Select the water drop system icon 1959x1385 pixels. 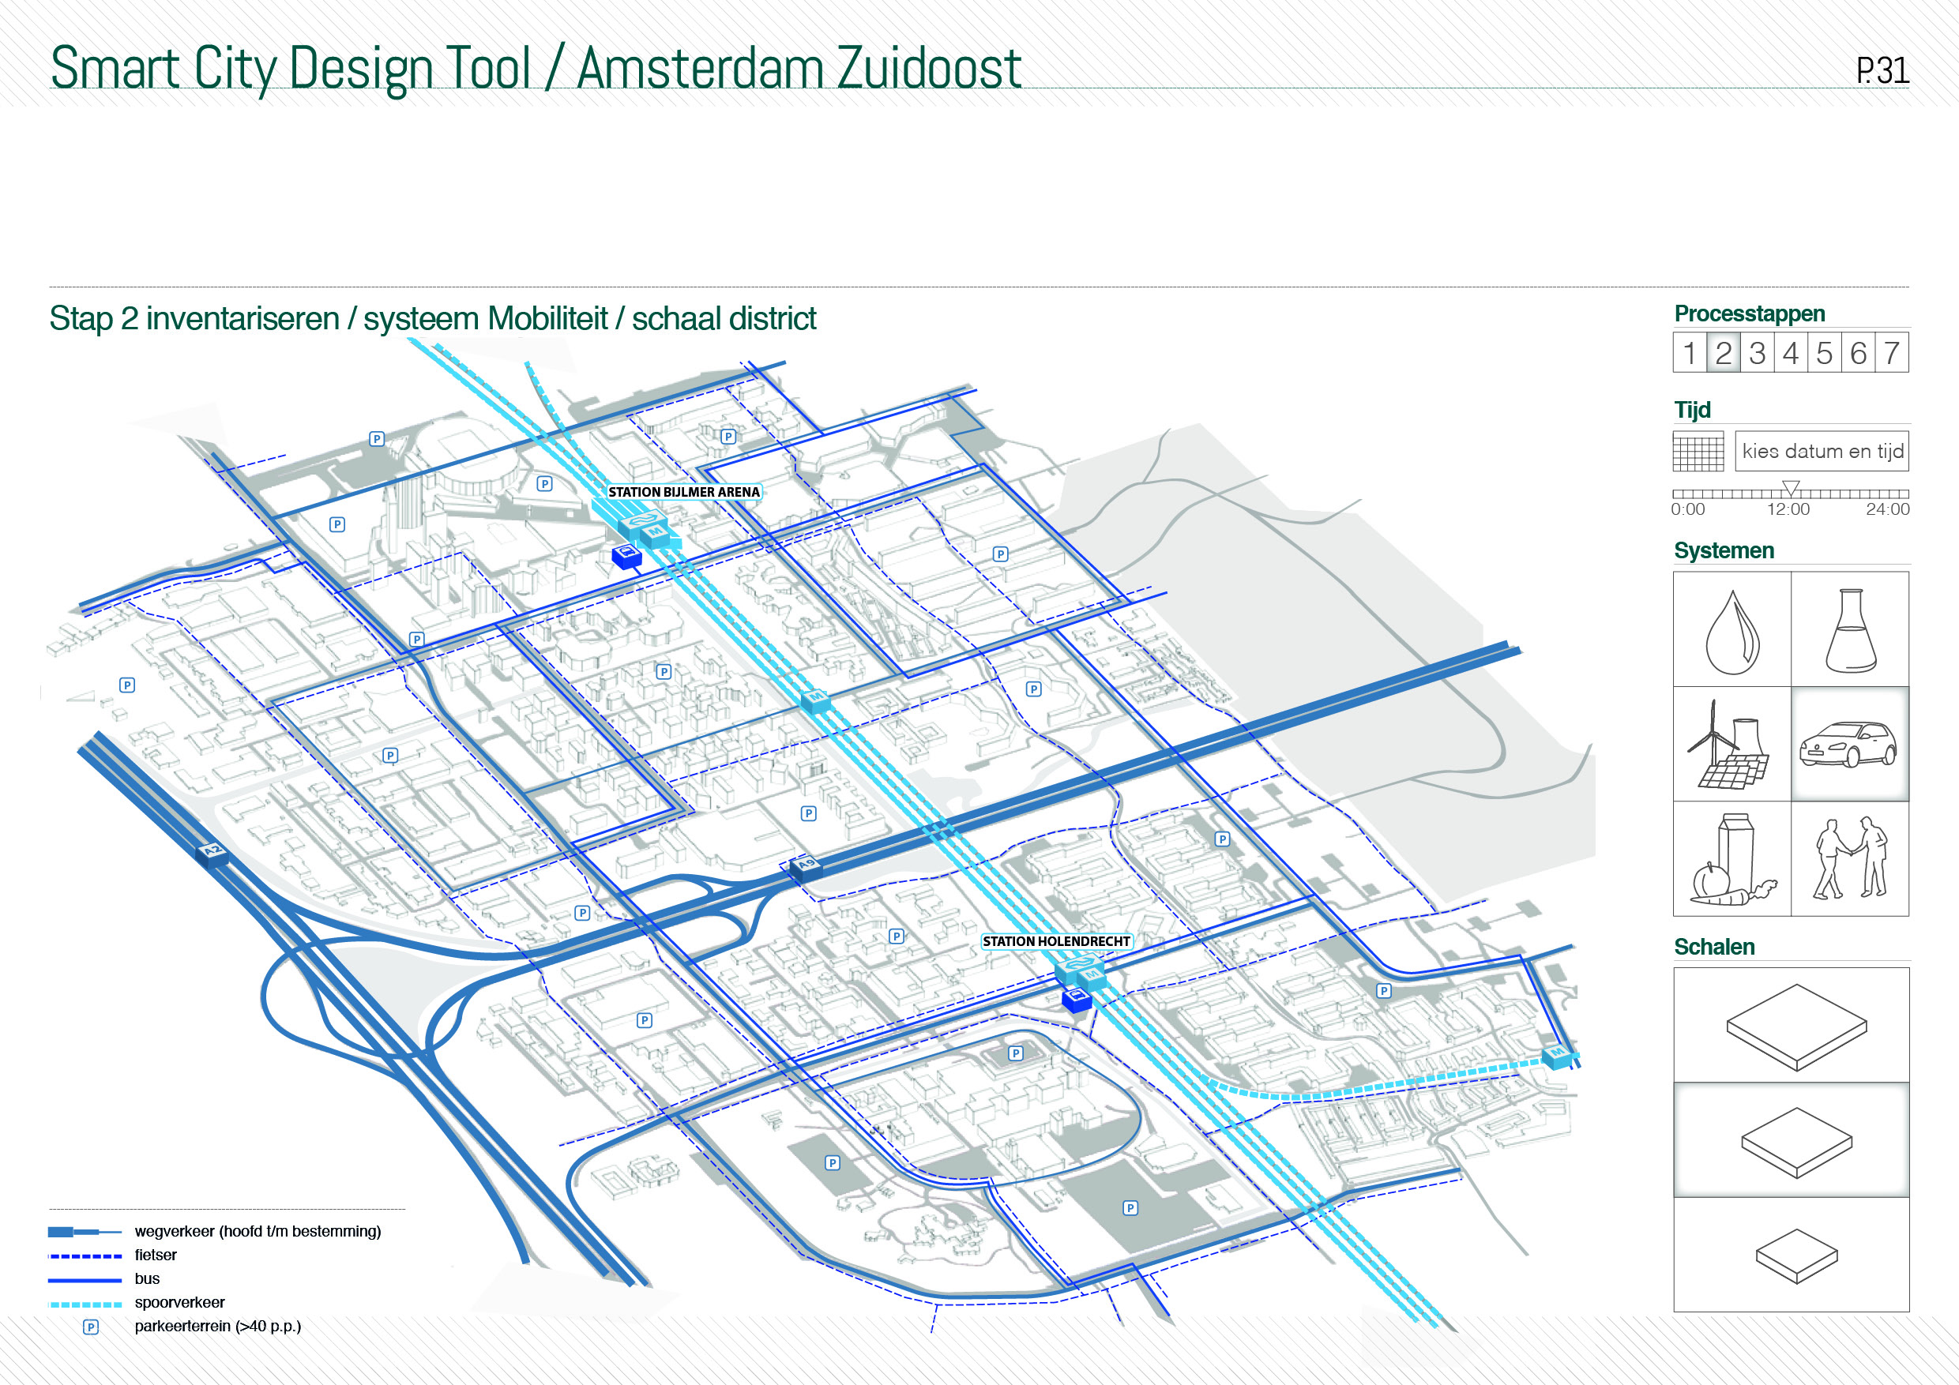click(1732, 630)
